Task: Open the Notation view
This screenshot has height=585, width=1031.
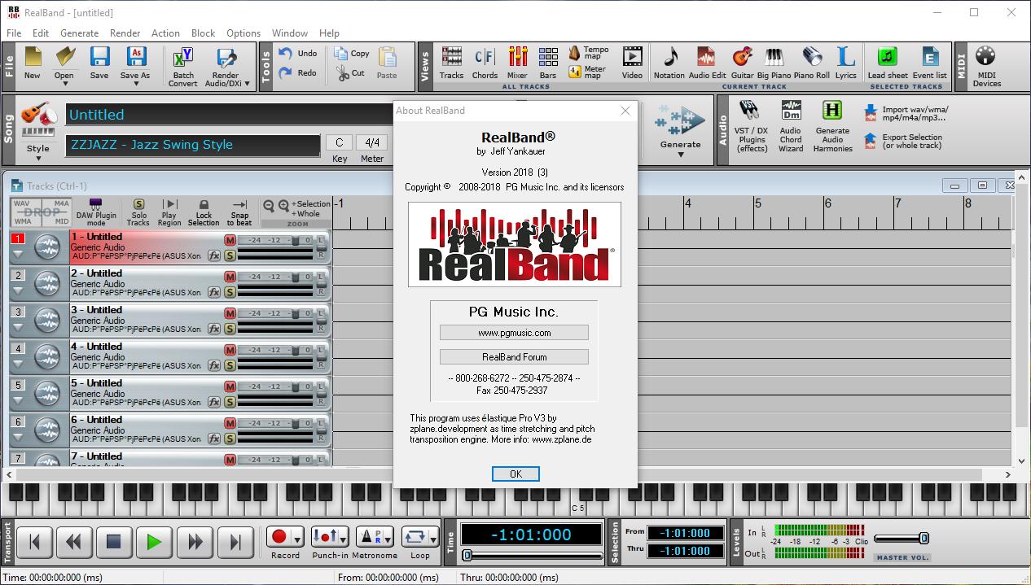Action: click(x=669, y=58)
